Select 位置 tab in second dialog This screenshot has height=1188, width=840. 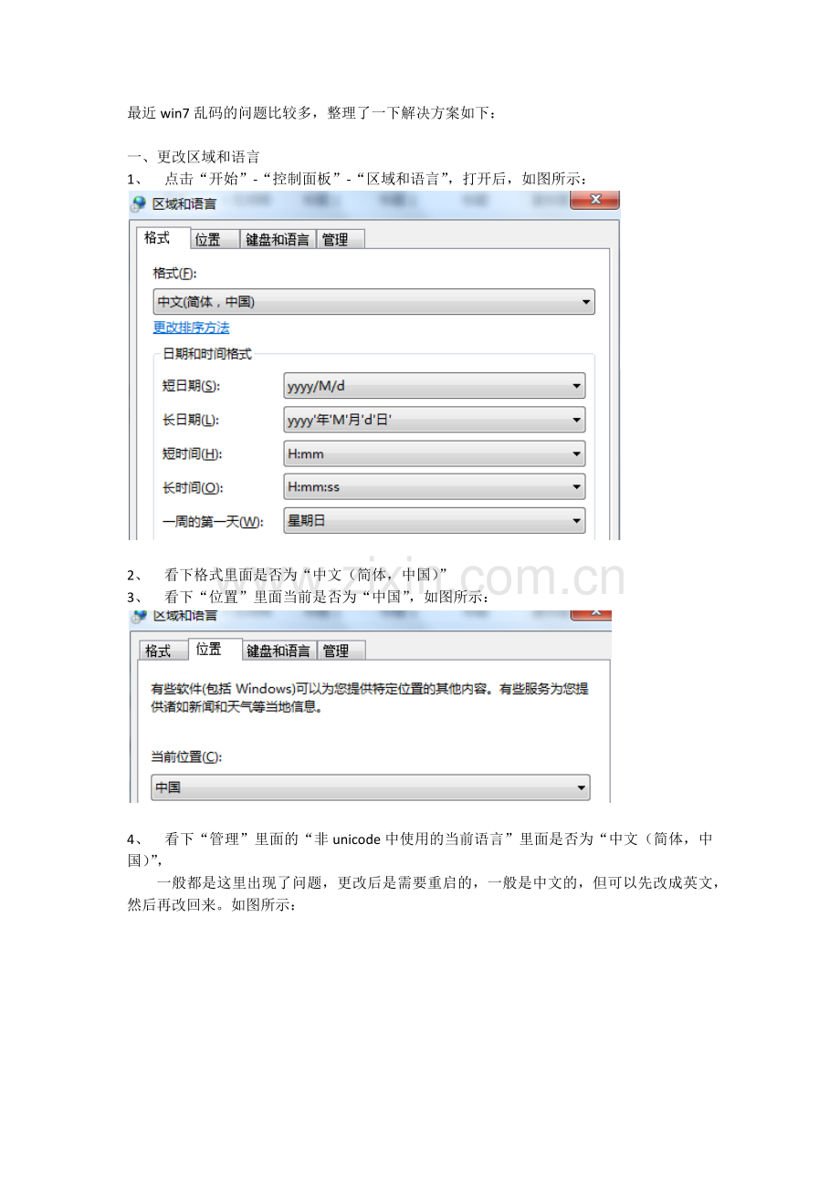coord(215,649)
